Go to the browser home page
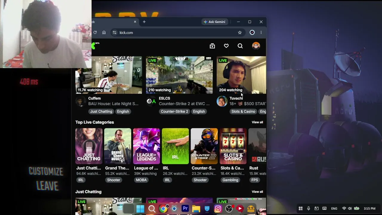This screenshot has width=382, height=215. 104,33
